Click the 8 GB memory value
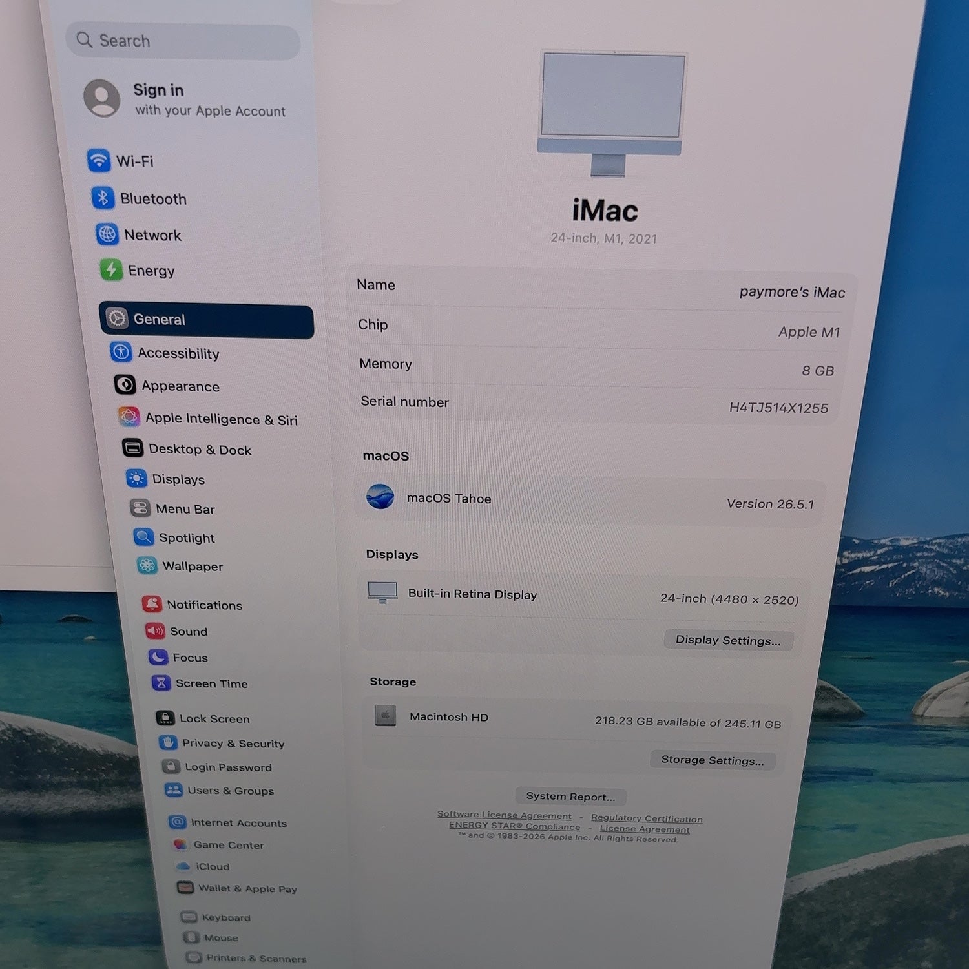Screen dimensions: 969x969 [x=818, y=371]
